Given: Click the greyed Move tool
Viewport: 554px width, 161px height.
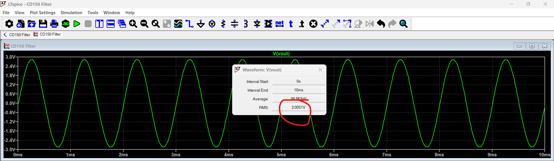Looking at the screenshot, I should (x=336, y=24).
